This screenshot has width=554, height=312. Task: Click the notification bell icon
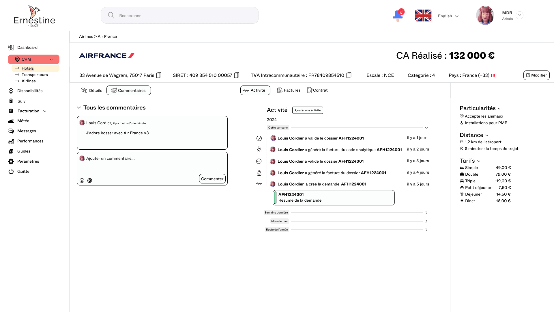click(397, 15)
